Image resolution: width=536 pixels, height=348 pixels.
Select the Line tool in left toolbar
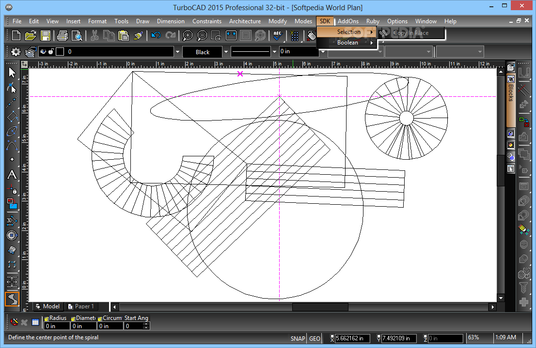point(12,102)
